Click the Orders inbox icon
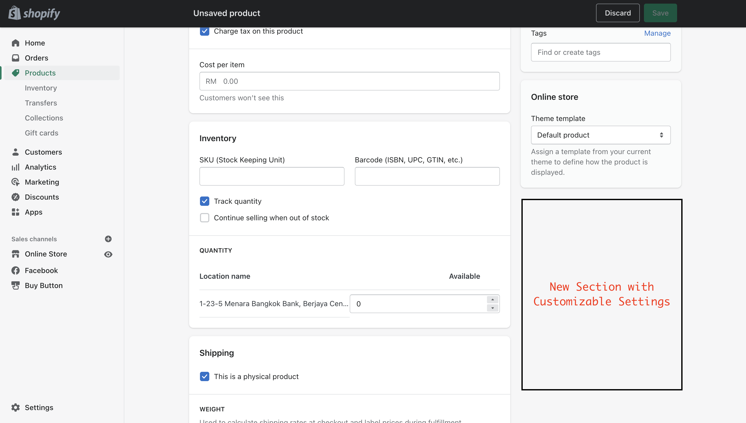Screen dimensions: 746x423 click(x=16, y=58)
